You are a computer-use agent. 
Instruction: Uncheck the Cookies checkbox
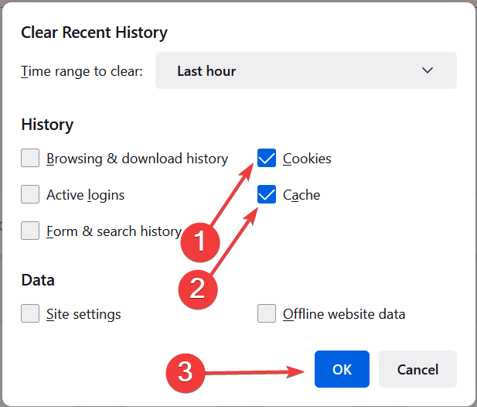(x=267, y=158)
